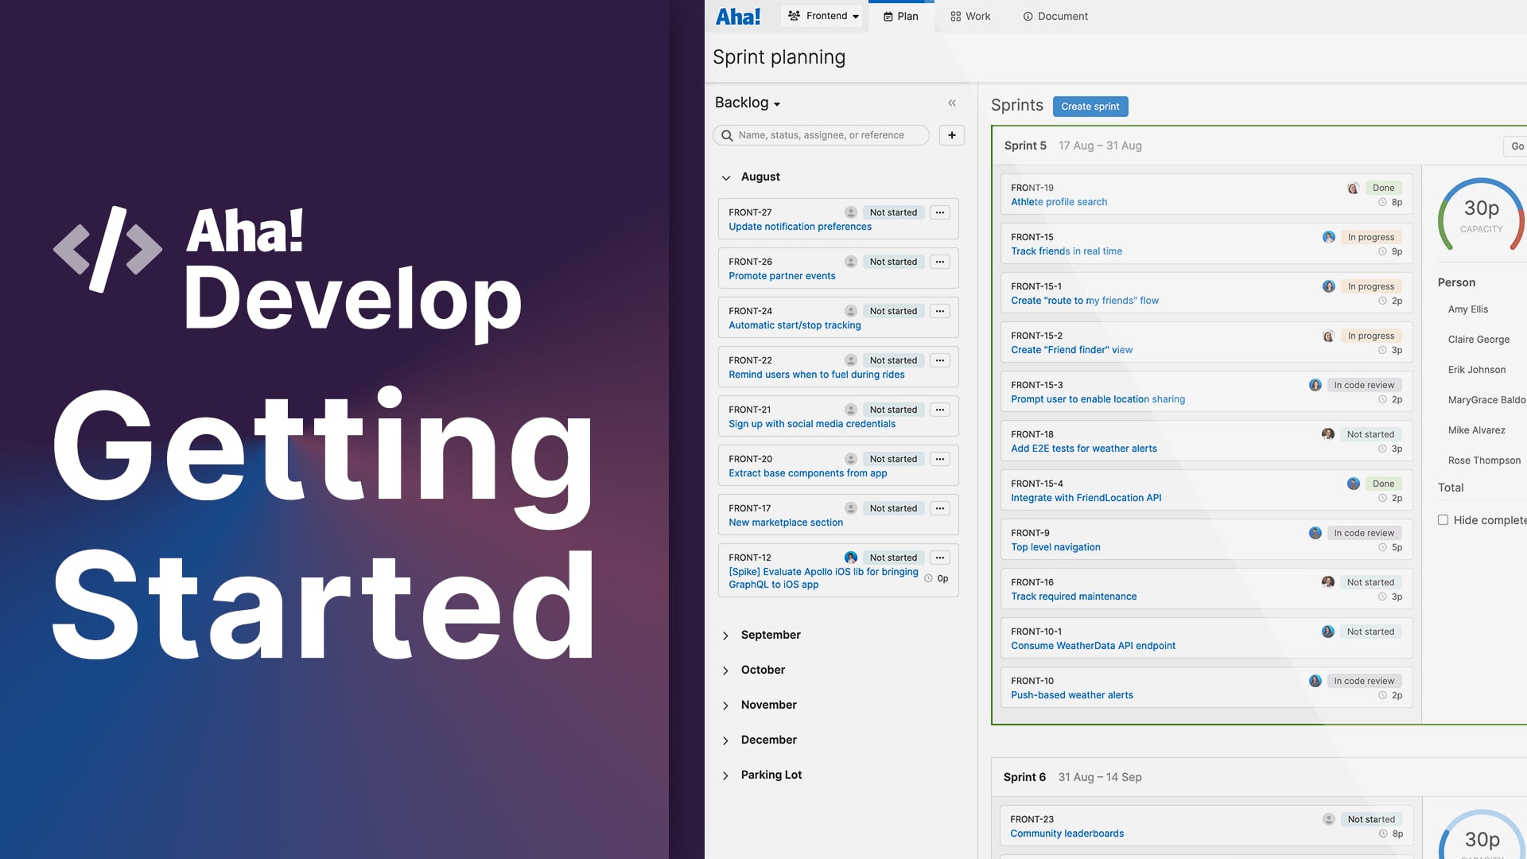Image resolution: width=1527 pixels, height=859 pixels.
Task: Click the assignee avatar on FRONT-19
Action: click(1353, 189)
